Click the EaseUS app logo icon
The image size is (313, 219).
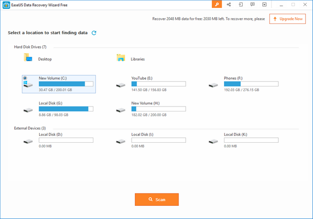tap(6, 5)
